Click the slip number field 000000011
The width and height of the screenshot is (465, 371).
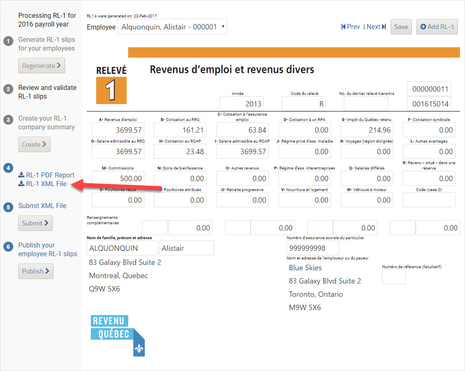coord(429,89)
